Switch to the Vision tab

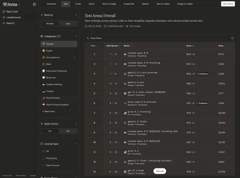coord(91,4)
